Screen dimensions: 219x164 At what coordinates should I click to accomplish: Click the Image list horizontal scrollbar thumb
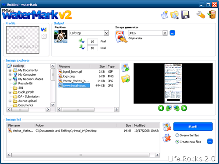coord(81,155)
